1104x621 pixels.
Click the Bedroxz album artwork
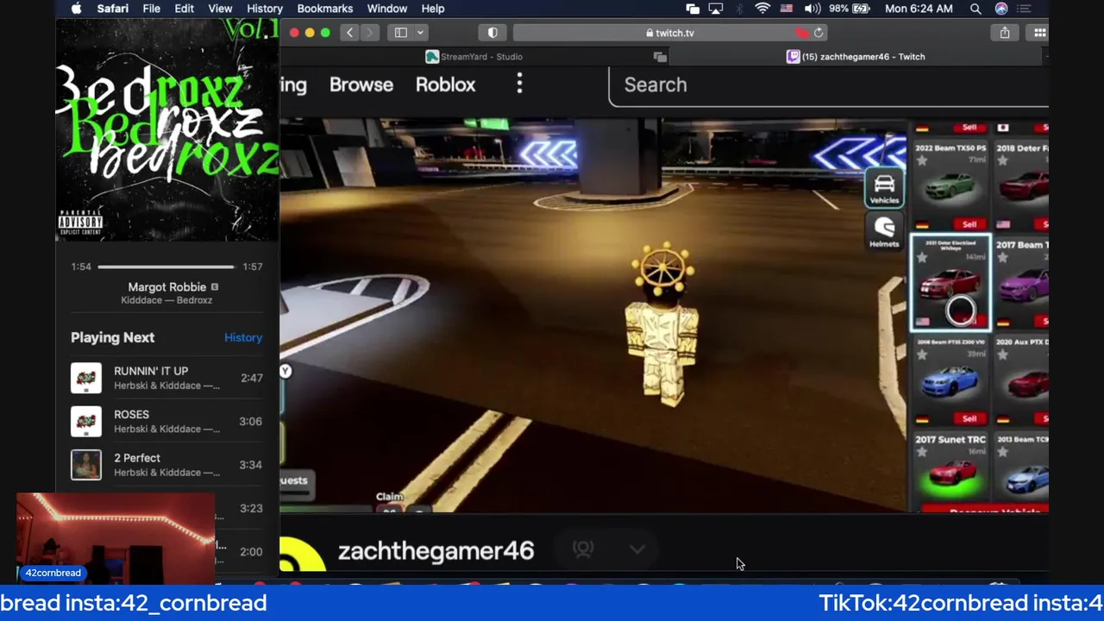[167, 130]
